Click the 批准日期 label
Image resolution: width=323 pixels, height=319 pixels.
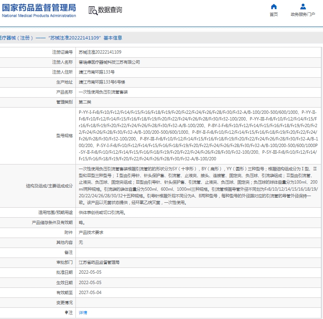pos(64,272)
